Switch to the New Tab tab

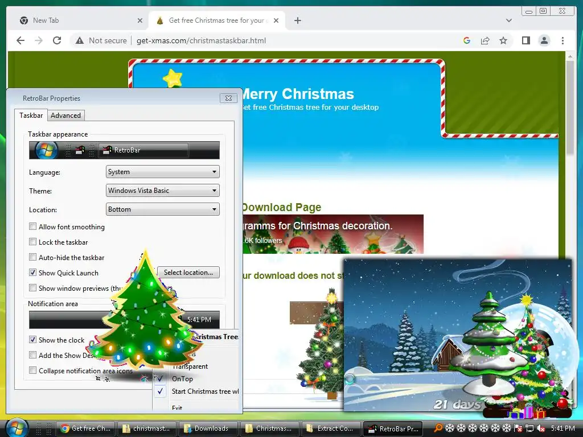pos(78,20)
